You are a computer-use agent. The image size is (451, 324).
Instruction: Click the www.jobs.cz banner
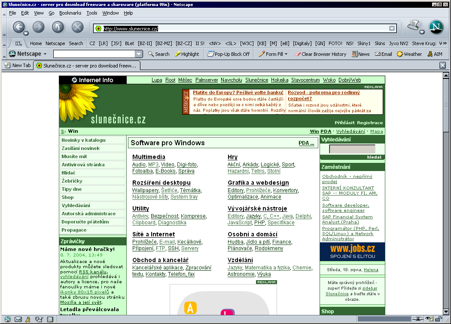point(352,252)
